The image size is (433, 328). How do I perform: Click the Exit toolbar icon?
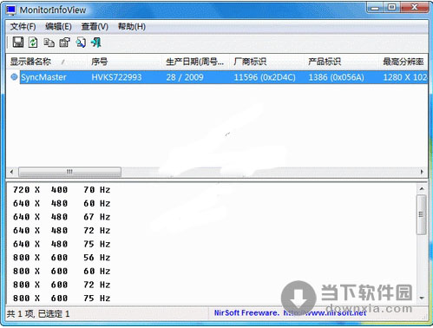click(96, 43)
